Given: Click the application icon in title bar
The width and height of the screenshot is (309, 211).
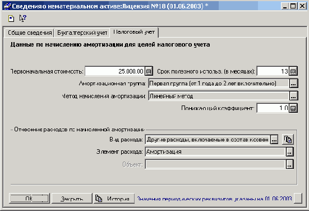Looking at the screenshot, I should pos(7,6).
